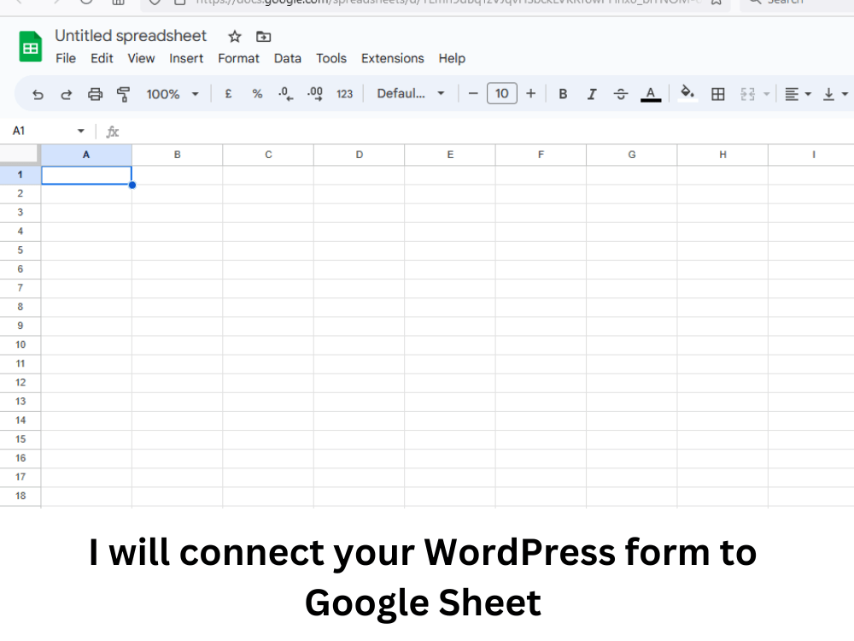Click the Redo arrow icon
Viewport: 854px width, 641px height.
(67, 94)
